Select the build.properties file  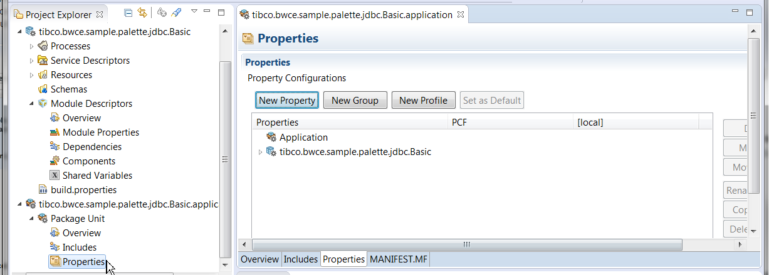[83, 190]
